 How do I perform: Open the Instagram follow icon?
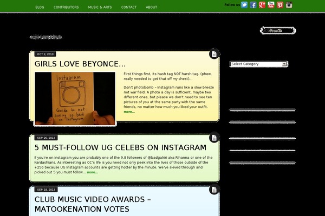pos(289,5)
